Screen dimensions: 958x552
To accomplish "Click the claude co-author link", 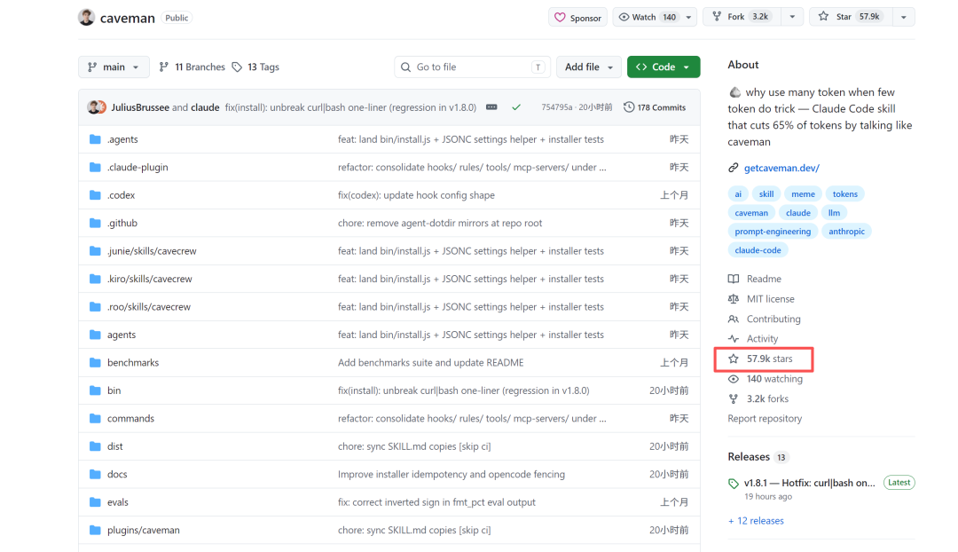I will point(205,107).
